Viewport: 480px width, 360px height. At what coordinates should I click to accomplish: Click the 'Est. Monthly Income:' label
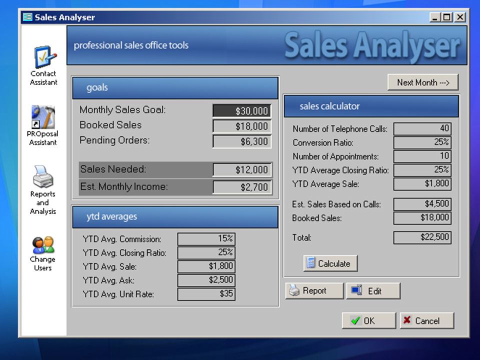coord(123,186)
